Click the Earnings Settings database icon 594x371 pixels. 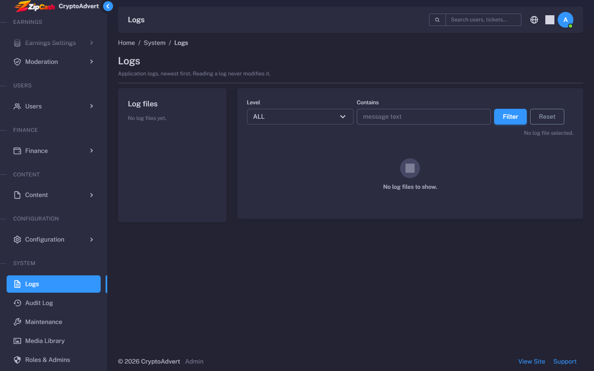(17, 43)
